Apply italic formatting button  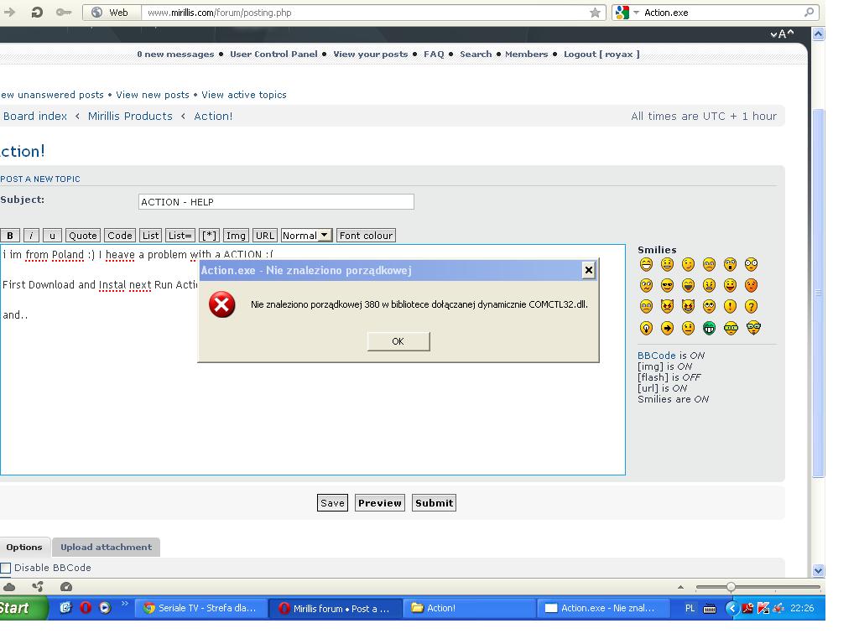[31, 236]
